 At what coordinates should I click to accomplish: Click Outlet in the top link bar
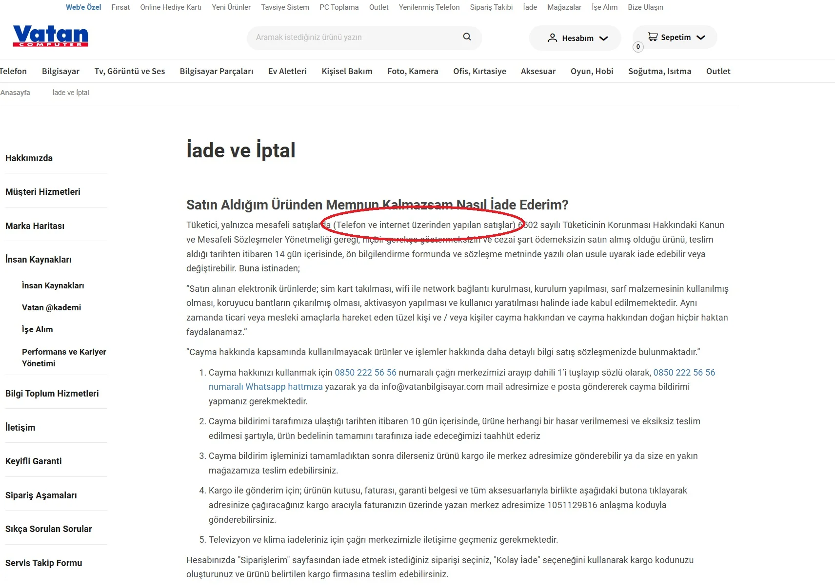379,7
